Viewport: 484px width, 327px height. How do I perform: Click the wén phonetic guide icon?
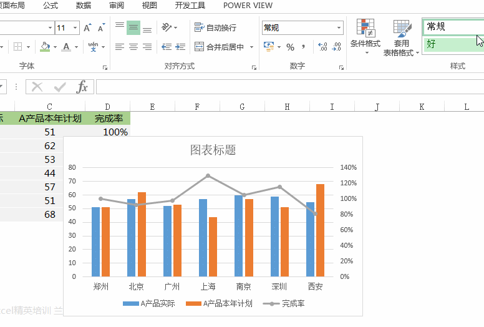(93, 47)
